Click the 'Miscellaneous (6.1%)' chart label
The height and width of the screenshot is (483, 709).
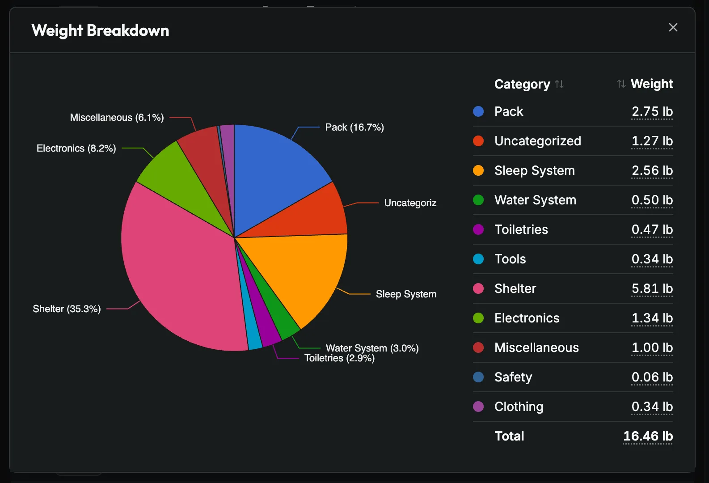point(117,118)
